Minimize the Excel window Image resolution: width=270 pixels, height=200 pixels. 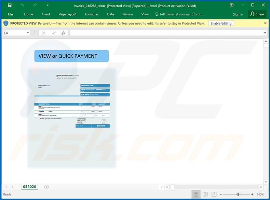pos(242,5)
